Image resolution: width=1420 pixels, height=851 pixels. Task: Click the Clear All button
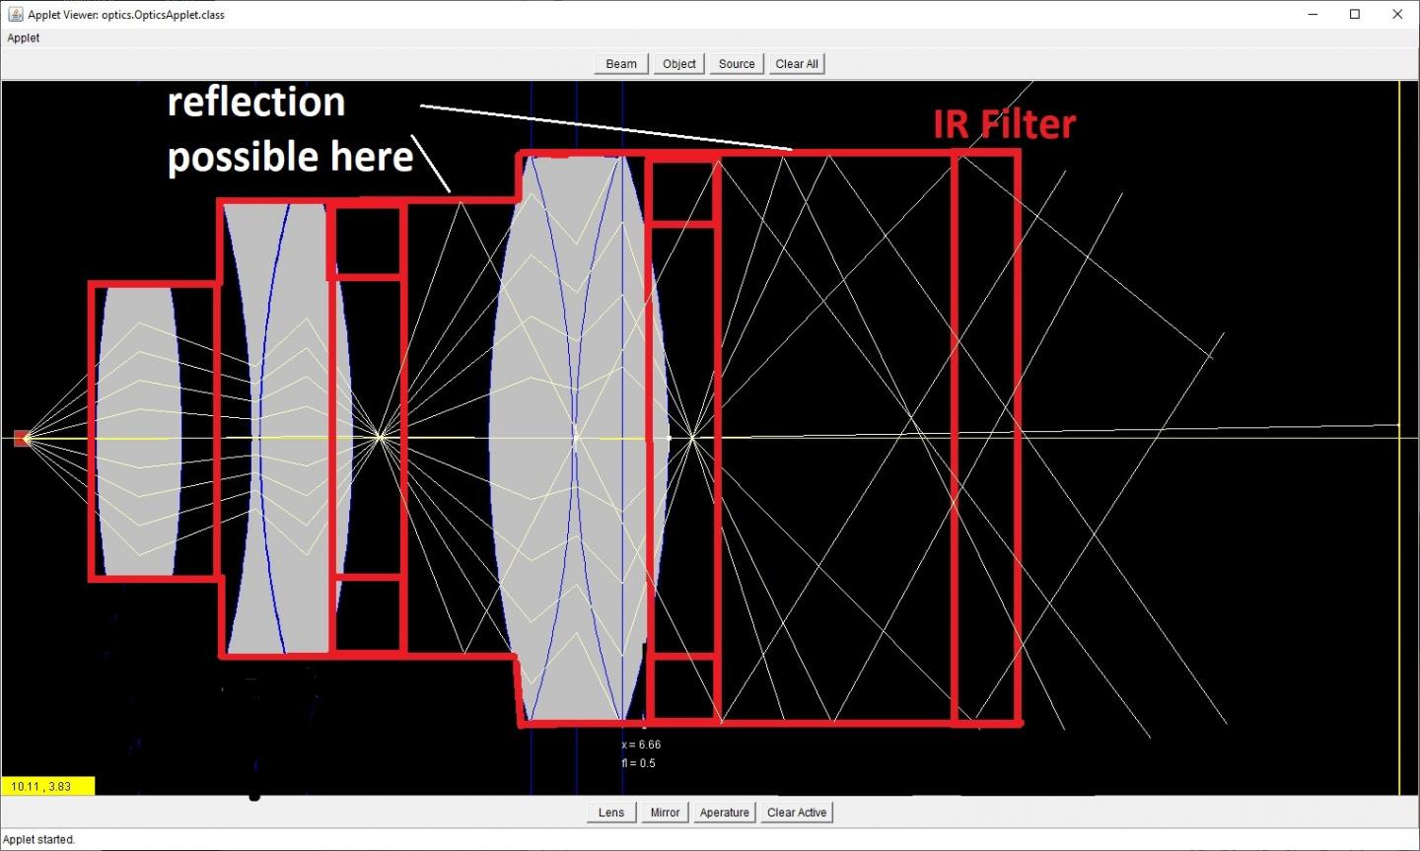click(797, 64)
